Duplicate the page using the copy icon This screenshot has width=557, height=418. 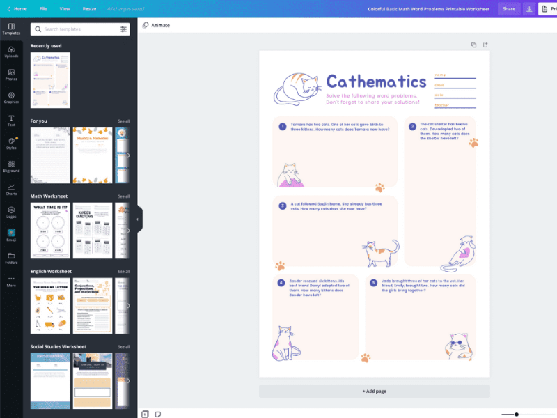[475, 44]
